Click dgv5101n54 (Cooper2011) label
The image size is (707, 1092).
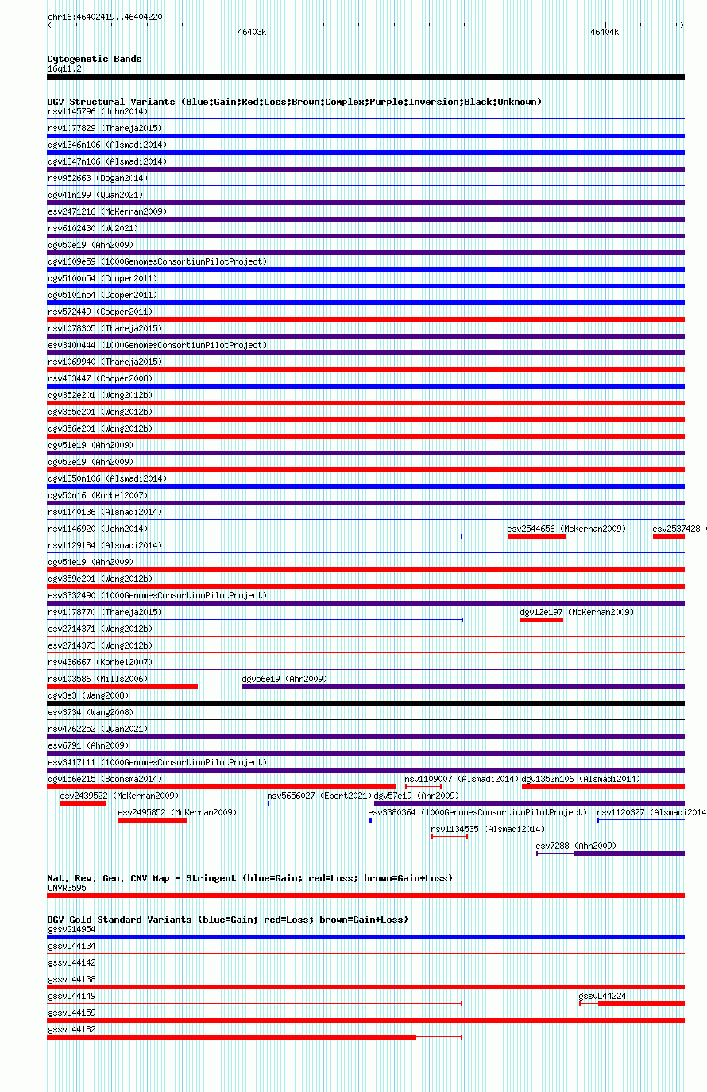(x=102, y=295)
